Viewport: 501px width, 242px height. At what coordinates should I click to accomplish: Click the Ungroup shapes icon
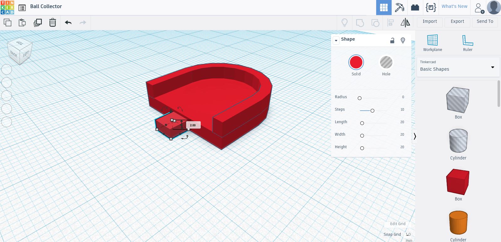[375, 23]
